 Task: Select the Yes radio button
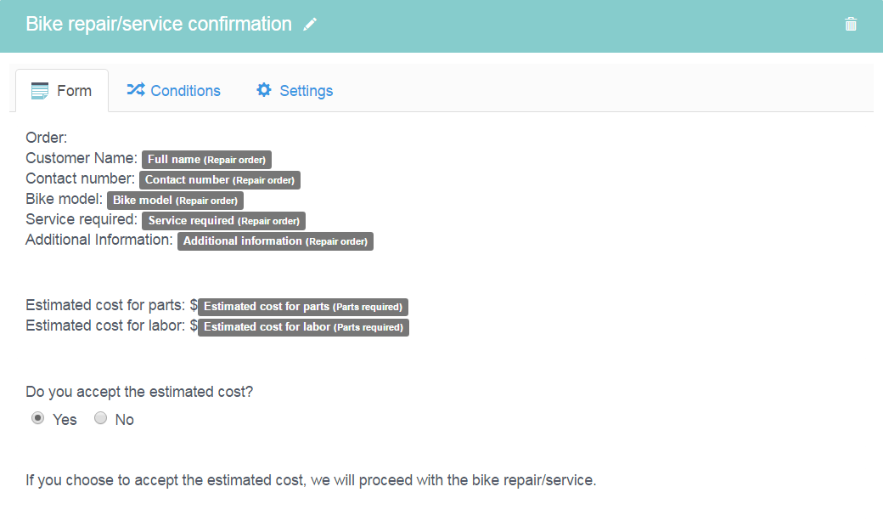(x=37, y=418)
